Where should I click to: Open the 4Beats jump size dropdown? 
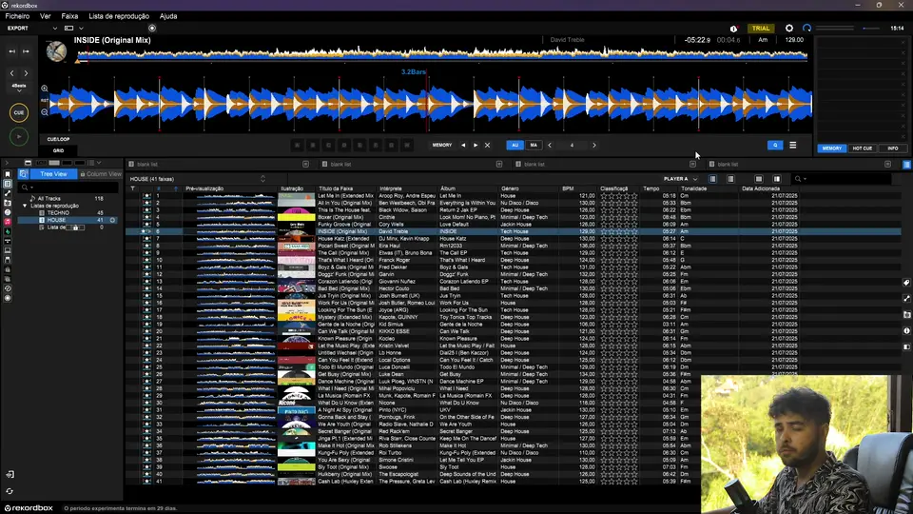tap(19, 88)
